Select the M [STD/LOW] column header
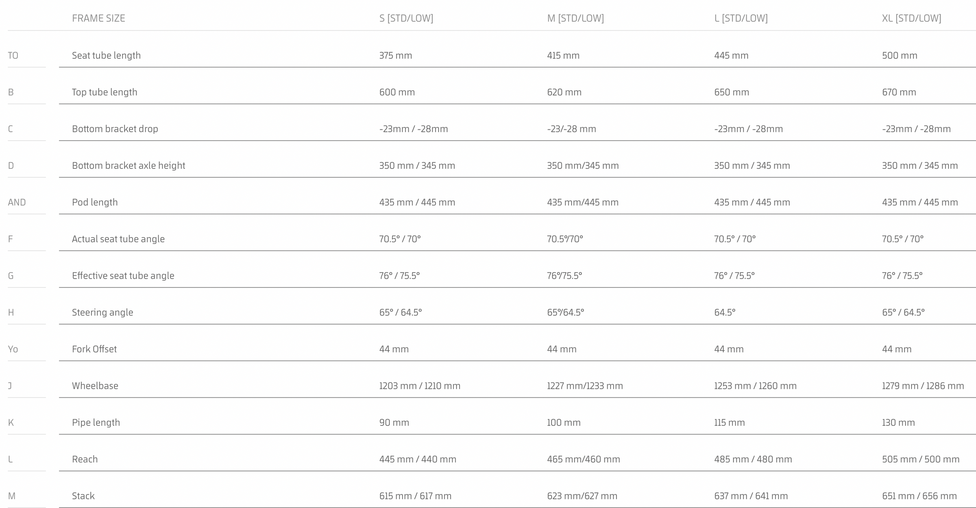This screenshot has height=508, width=976. (x=575, y=18)
